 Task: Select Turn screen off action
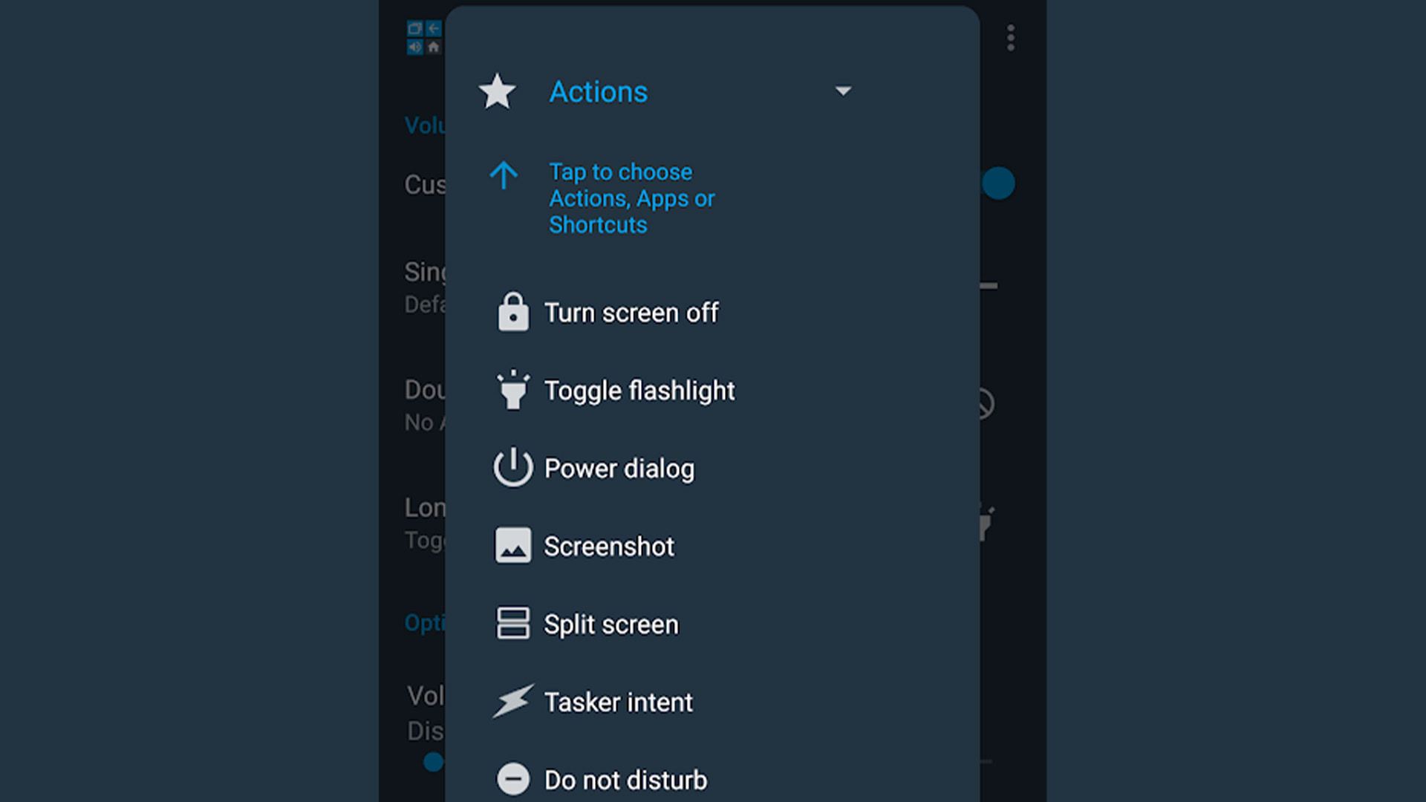(x=631, y=313)
